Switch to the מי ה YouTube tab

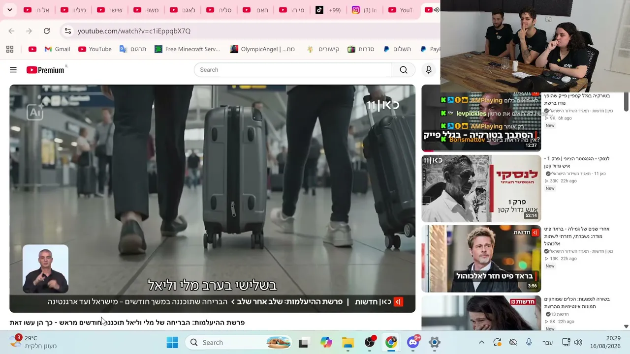(291, 10)
